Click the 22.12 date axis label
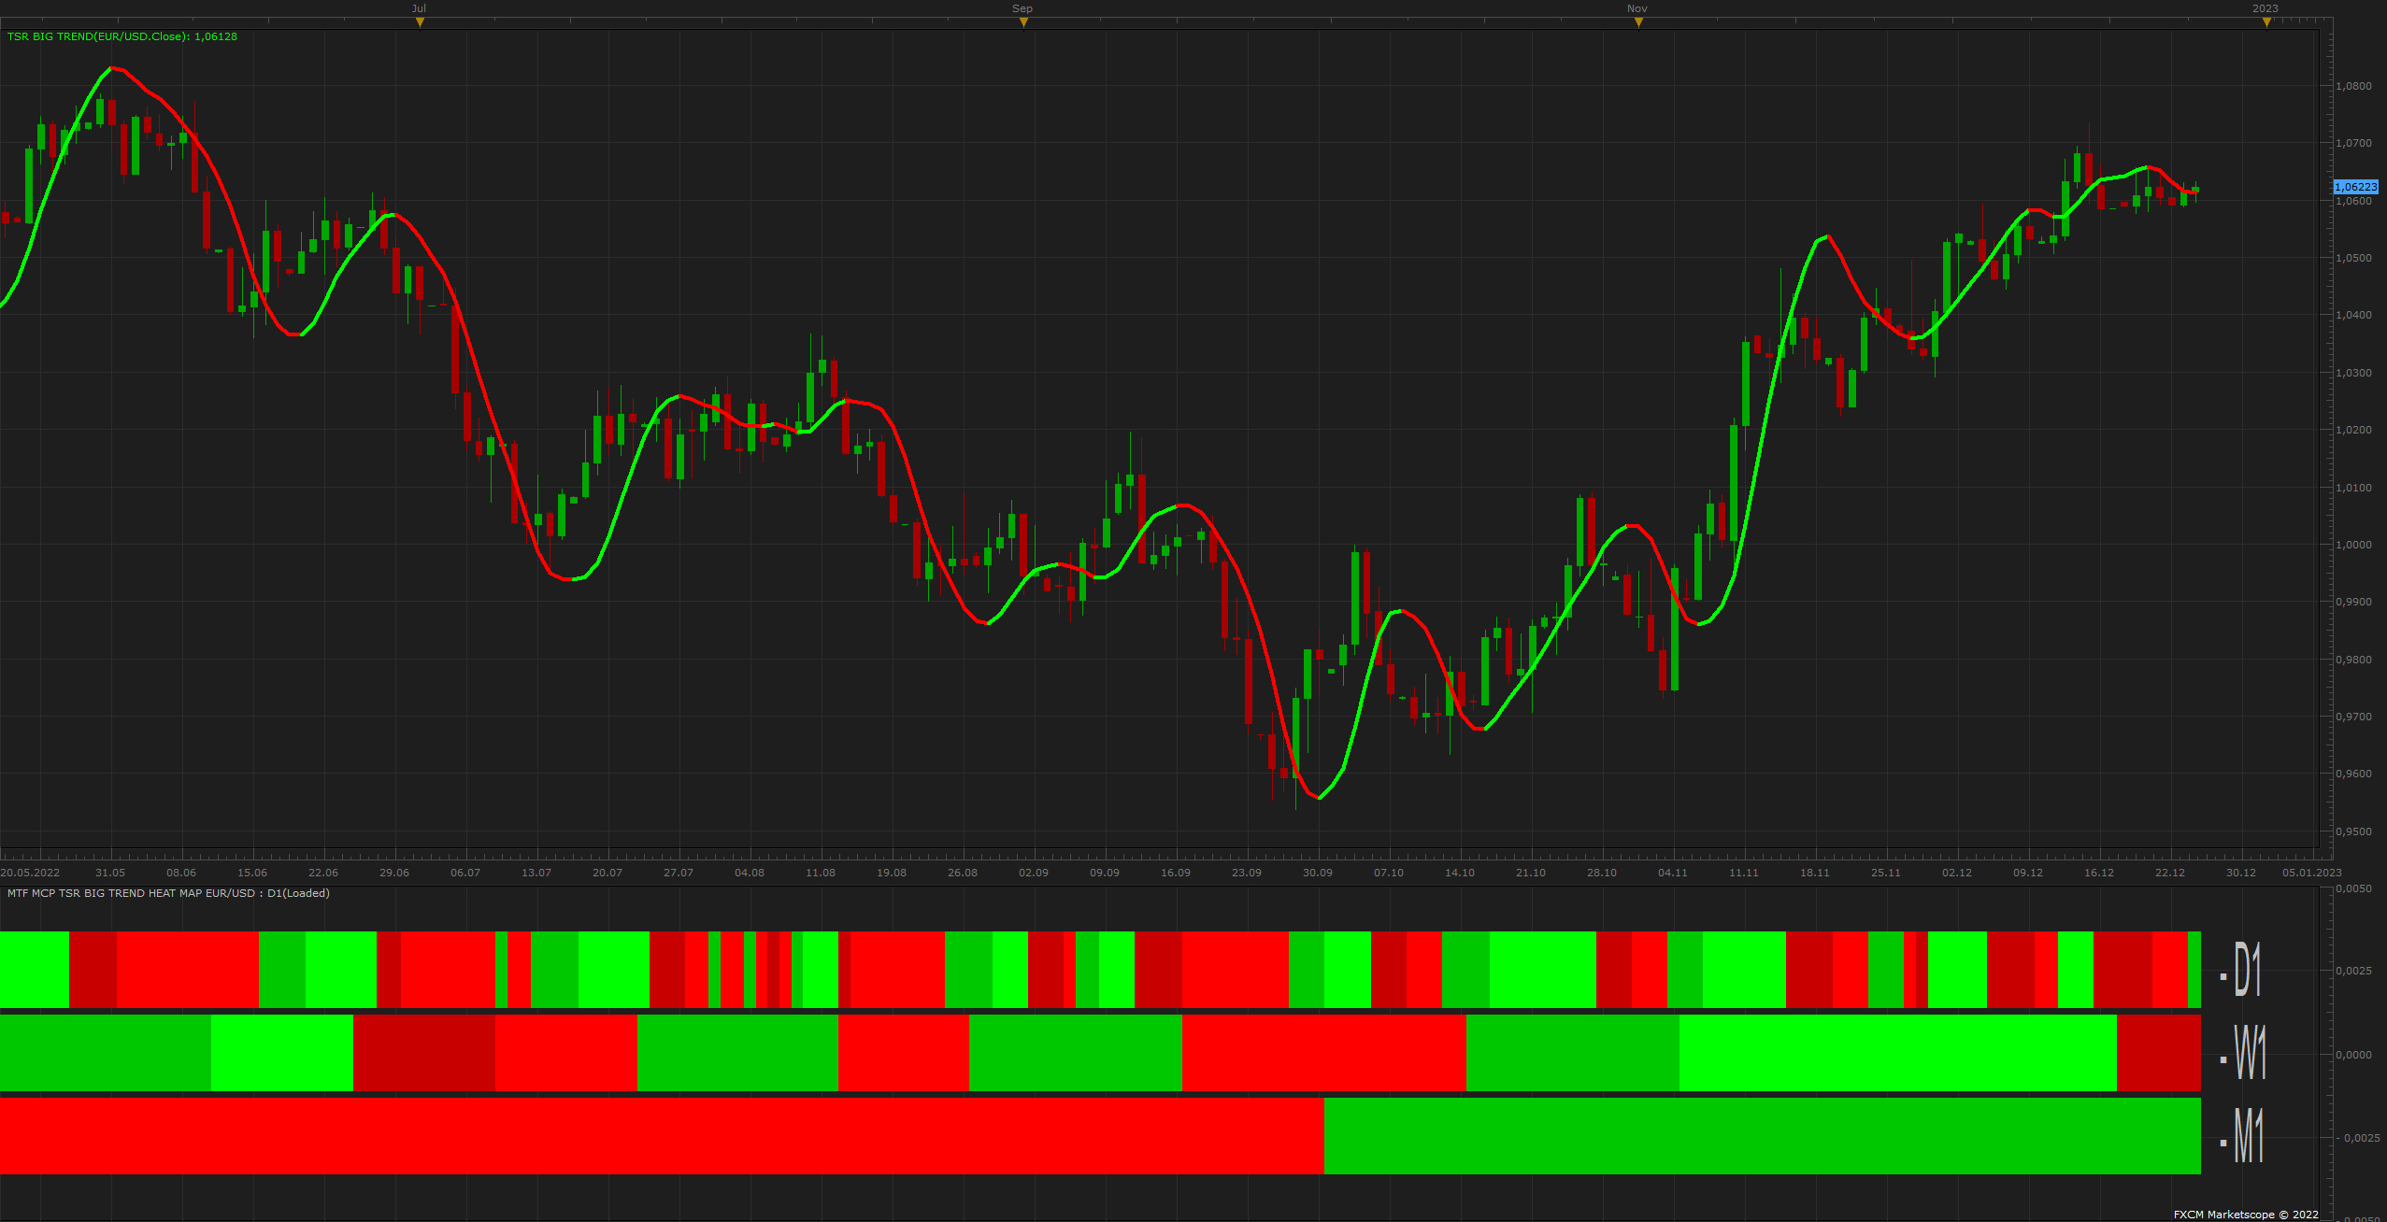Screen dimensions: 2387x1222 2170,873
